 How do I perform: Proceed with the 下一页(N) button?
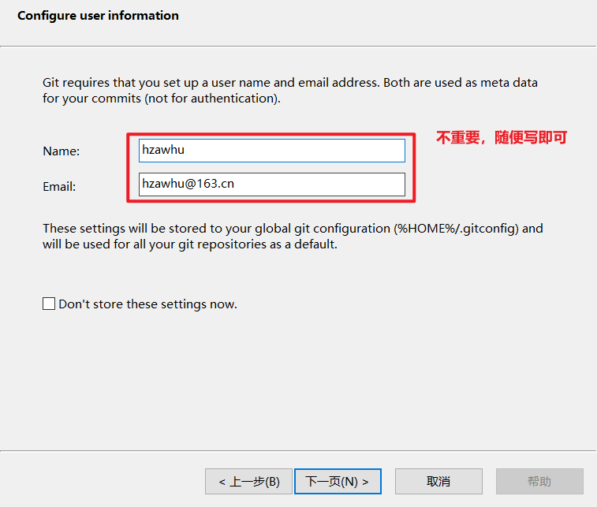point(338,482)
